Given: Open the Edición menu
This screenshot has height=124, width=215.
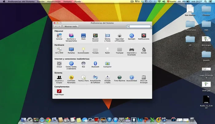Looking at the screenshot, I should pyautogui.click(x=41, y=2).
